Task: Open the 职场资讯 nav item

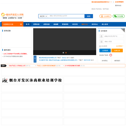Action: [x=65, y=24]
